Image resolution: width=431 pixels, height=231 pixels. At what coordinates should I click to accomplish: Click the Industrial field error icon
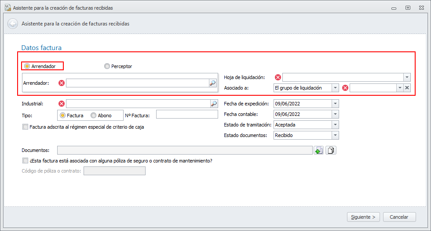coord(62,104)
